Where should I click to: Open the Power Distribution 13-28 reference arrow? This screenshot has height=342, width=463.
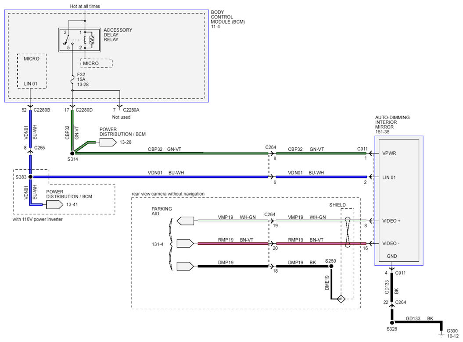[108, 142]
